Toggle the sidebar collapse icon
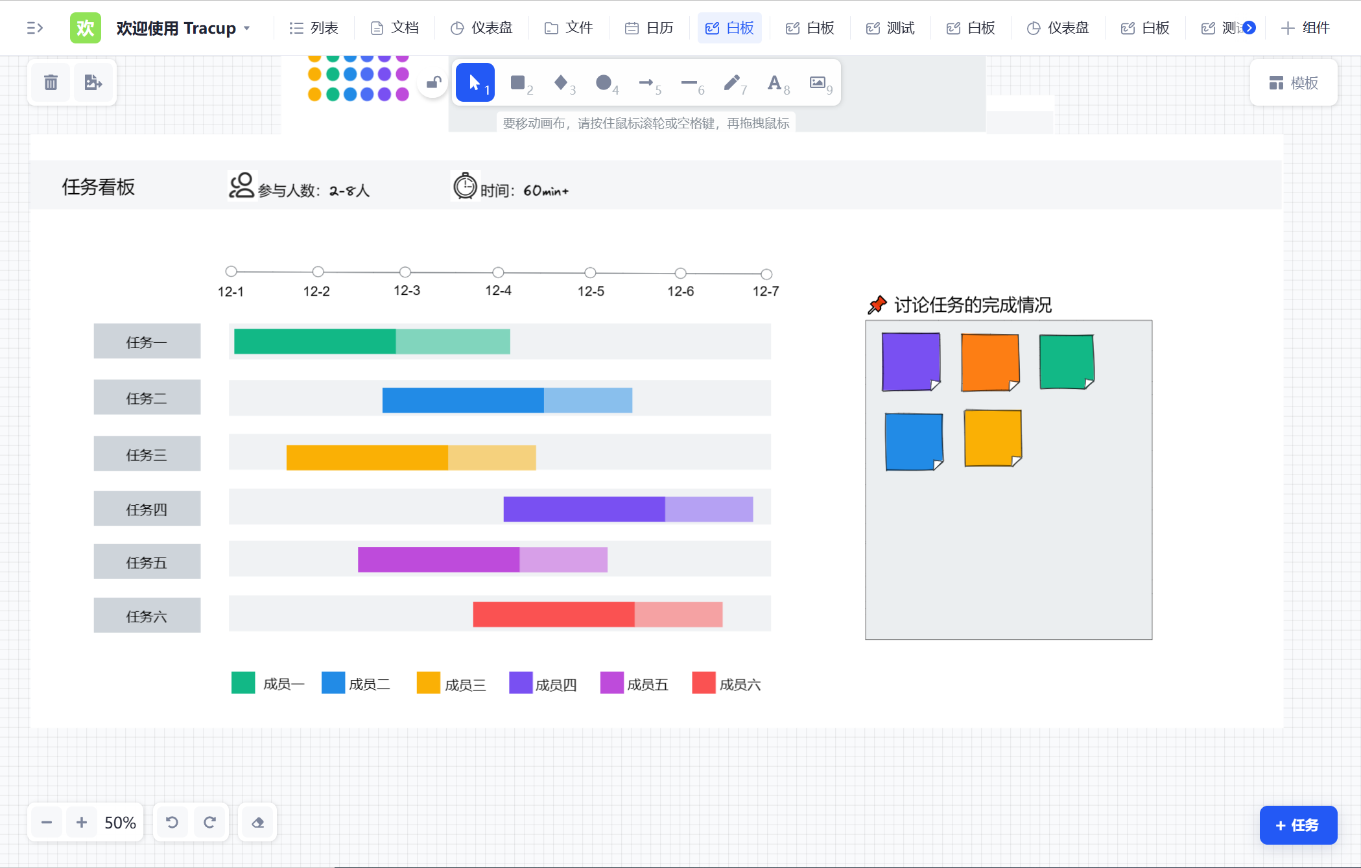This screenshot has width=1361, height=868. (35, 28)
